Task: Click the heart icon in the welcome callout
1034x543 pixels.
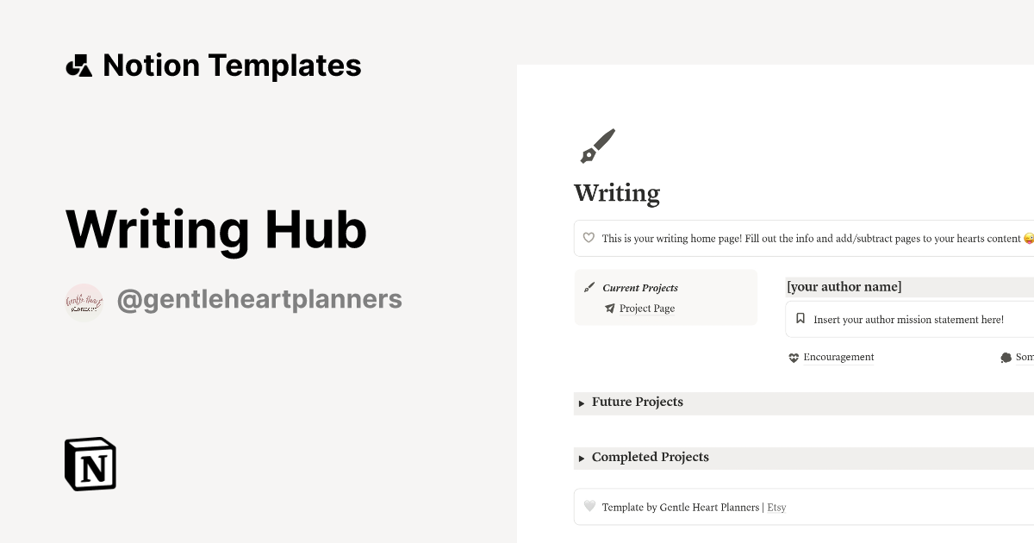Action: [x=589, y=238]
